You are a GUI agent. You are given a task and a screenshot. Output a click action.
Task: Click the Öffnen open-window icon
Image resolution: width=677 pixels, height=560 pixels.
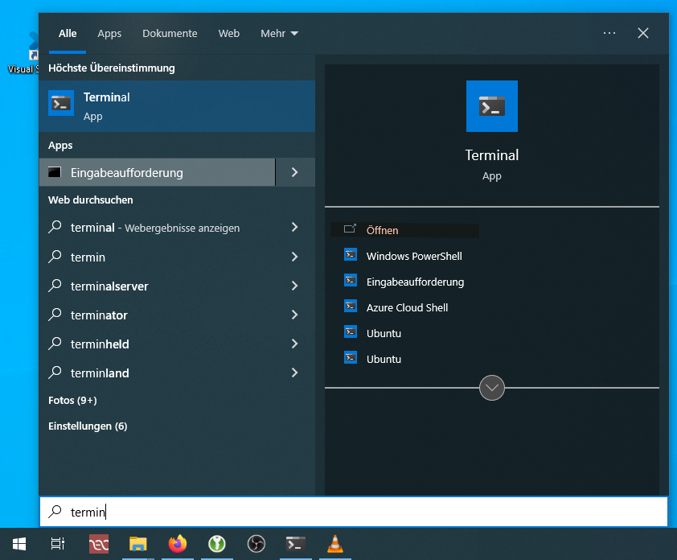pyautogui.click(x=350, y=229)
